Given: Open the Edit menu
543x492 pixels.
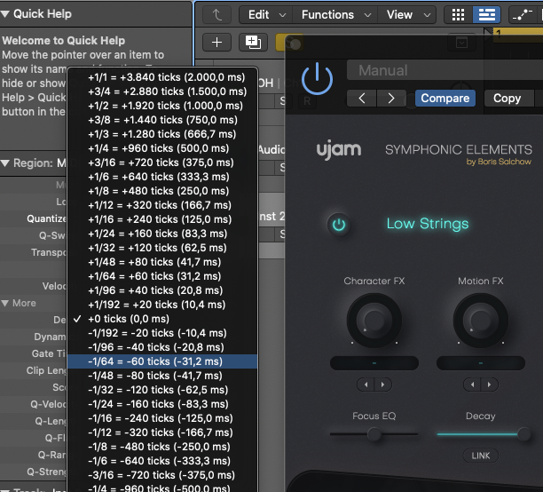Looking at the screenshot, I should tap(266, 15).
